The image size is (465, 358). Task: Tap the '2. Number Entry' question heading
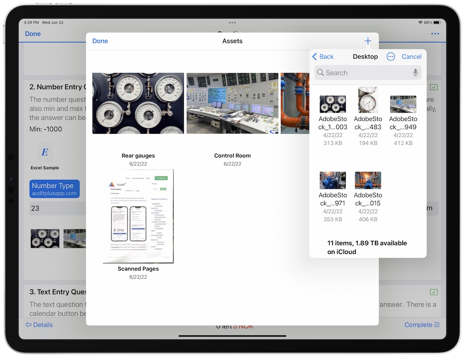(58, 87)
